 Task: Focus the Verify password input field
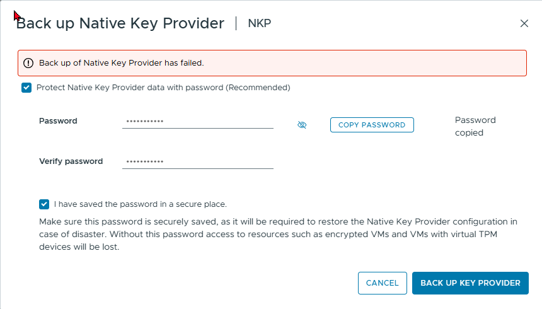point(198,161)
